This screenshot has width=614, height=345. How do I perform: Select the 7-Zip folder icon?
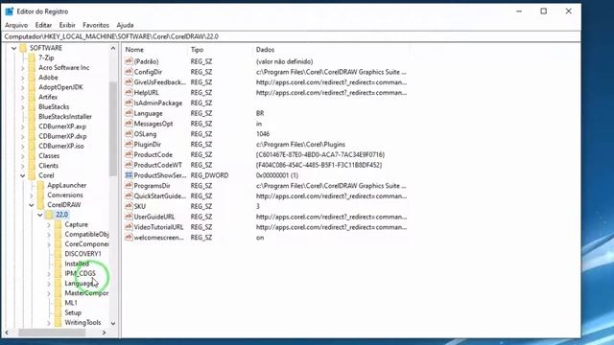[x=32, y=57]
